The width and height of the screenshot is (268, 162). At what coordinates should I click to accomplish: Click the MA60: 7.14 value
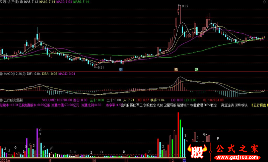pyautogui.click(x=81, y=2)
